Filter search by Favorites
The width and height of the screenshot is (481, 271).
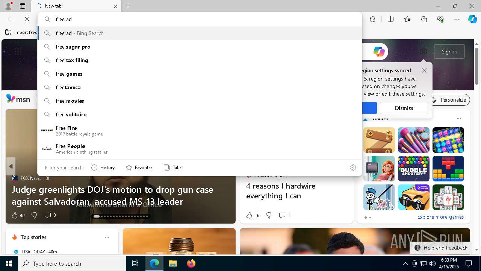tap(139, 167)
